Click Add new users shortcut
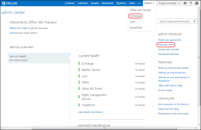The width and height of the screenshot is (201, 130). (x=166, y=44)
